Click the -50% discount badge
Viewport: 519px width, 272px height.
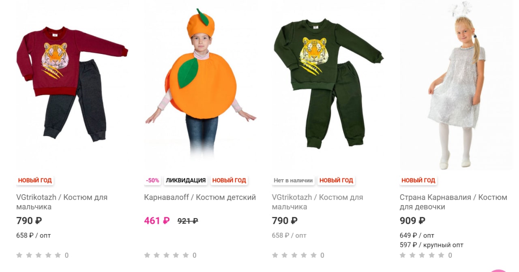click(x=152, y=180)
